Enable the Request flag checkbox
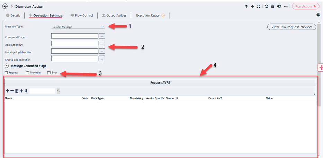 pos(6,73)
